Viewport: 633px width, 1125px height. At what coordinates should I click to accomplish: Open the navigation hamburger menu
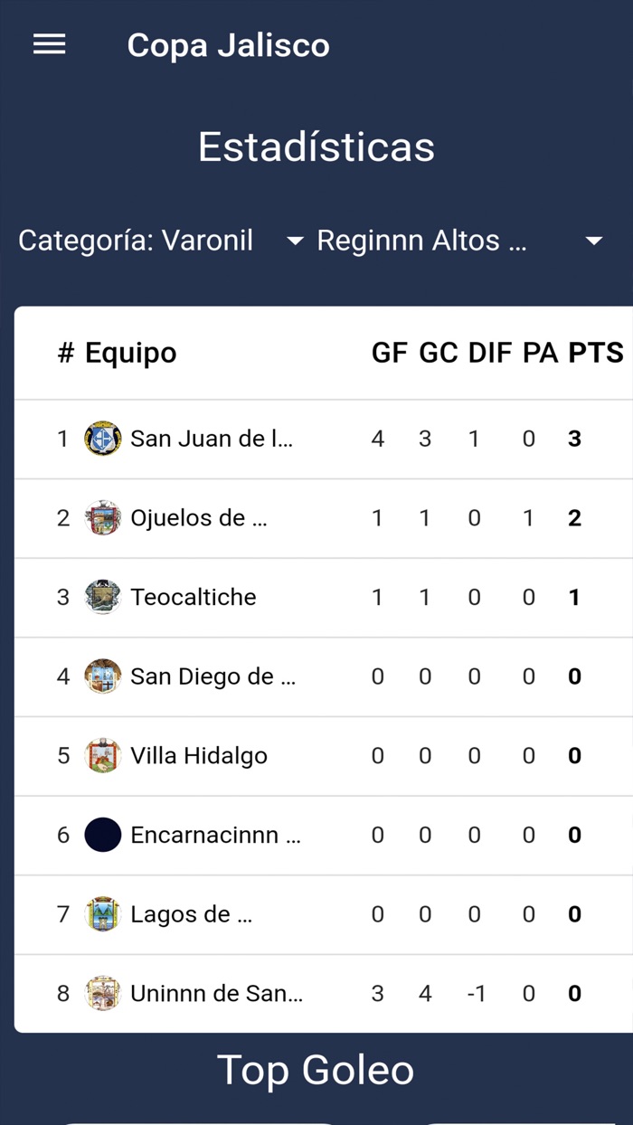(x=49, y=44)
